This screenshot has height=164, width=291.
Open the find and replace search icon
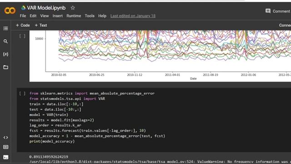point(5,41)
